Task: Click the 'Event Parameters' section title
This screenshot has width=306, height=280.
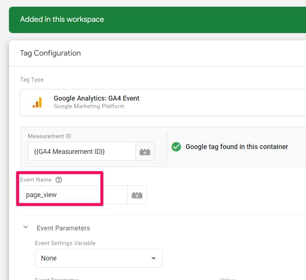Action: [x=63, y=228]
